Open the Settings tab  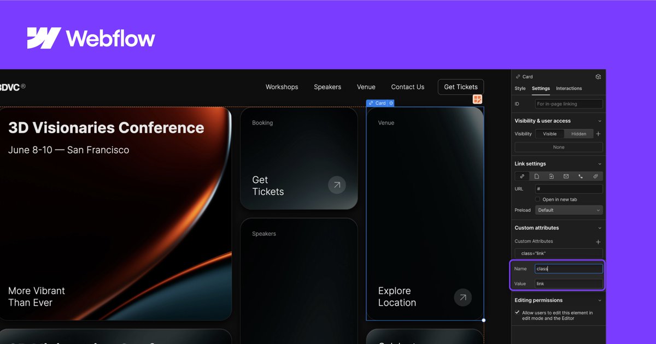click(x=541, y=88)
